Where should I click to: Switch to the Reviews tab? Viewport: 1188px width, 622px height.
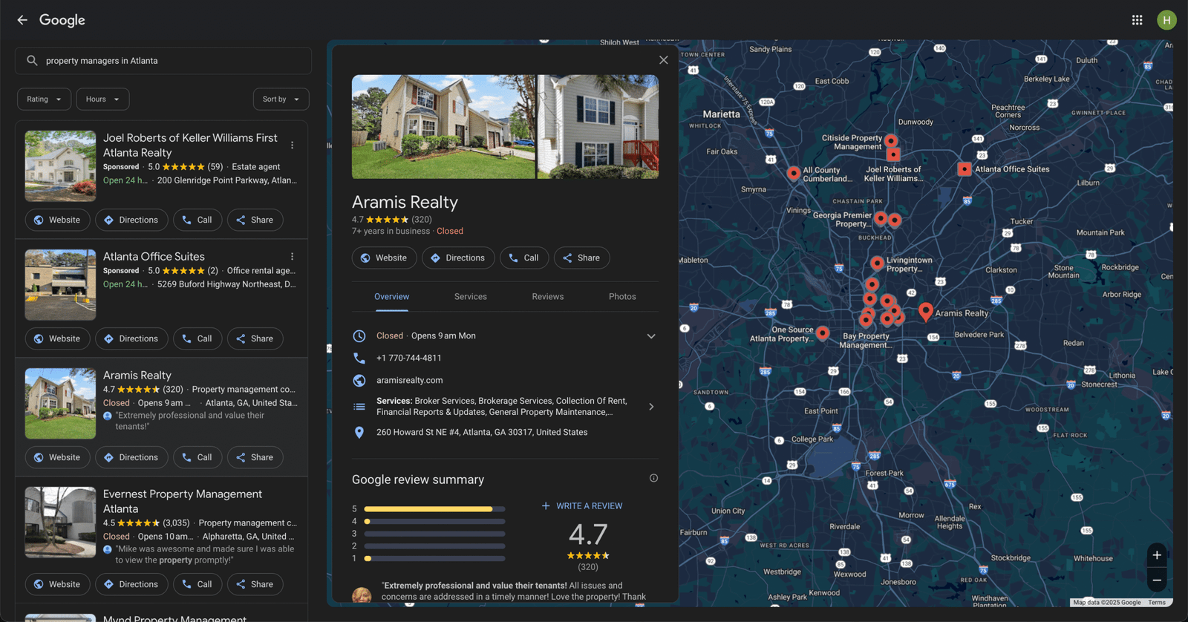(x=548, y=297)
